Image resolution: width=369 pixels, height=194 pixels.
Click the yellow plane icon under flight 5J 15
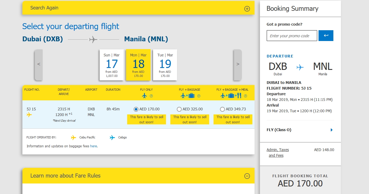point(29,115)
